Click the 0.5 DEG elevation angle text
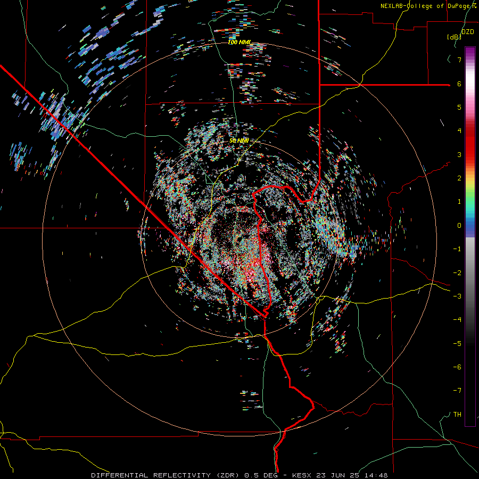Viewport: 479px width, 479px height. 261,475
